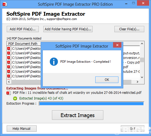
Task: Click the horizontal scroll right arrow
Action: [x=138, y=82]
